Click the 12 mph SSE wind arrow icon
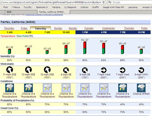The width and height of the screenshot is (152, 116). [x=47, y=70]
